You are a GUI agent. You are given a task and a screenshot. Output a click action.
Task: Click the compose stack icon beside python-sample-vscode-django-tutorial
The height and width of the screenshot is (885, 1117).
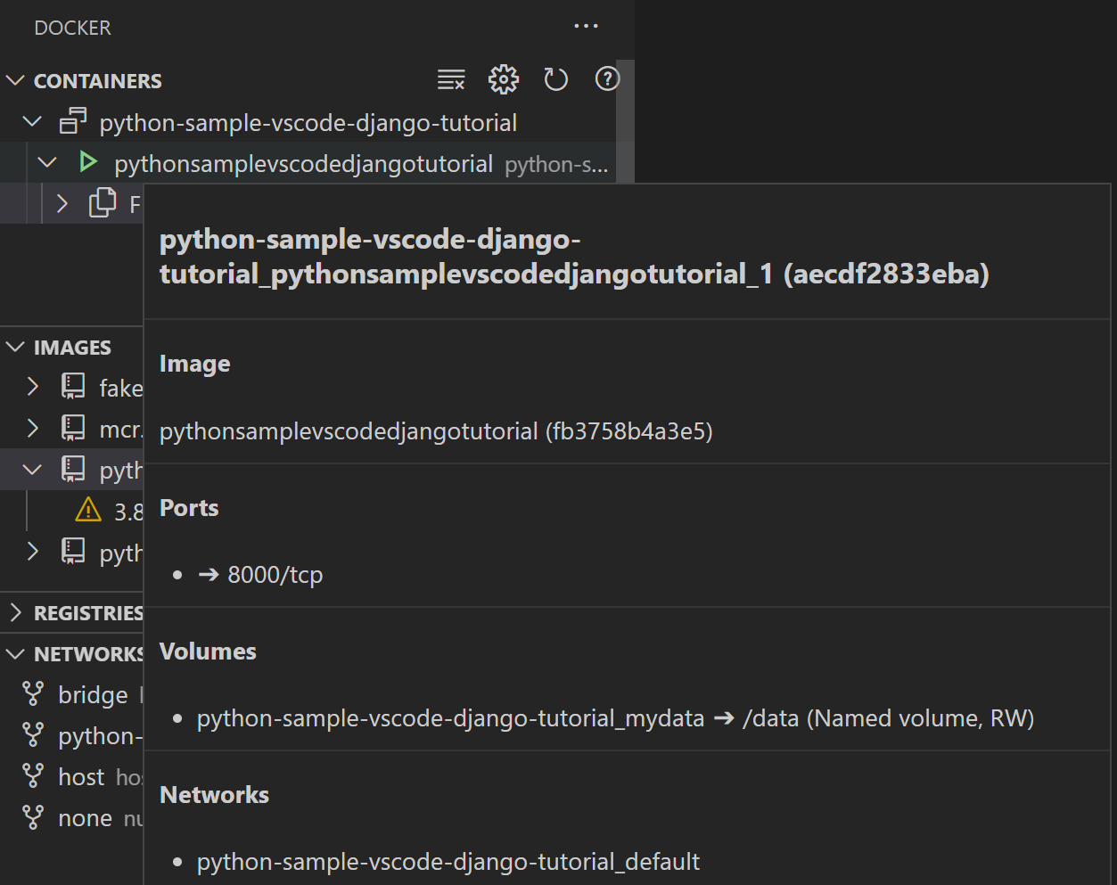click(x=73, y=121)
